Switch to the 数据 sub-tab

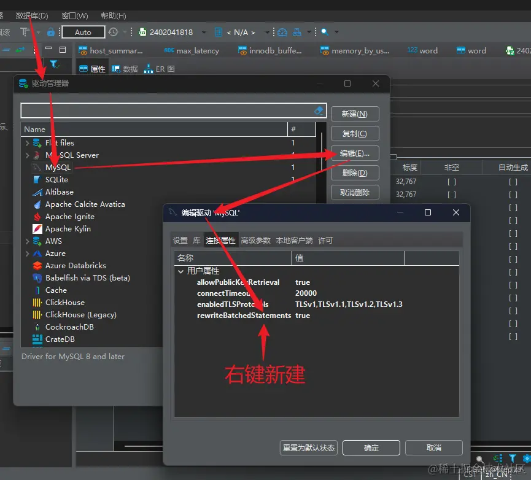[x=125, y=69]
